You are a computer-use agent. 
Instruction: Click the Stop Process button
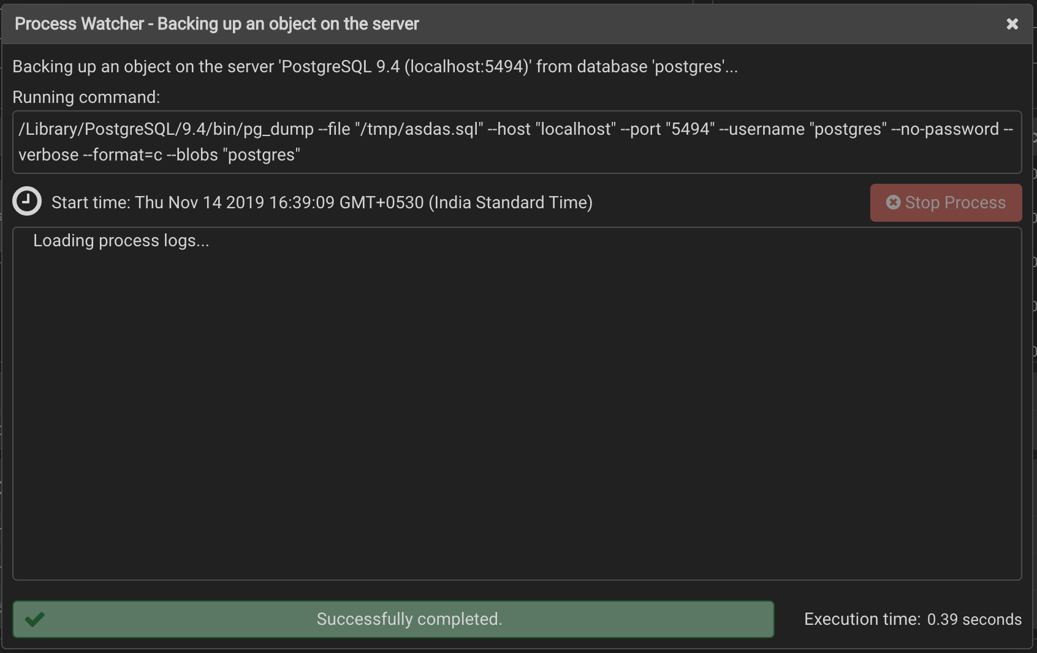click(946, 203)
